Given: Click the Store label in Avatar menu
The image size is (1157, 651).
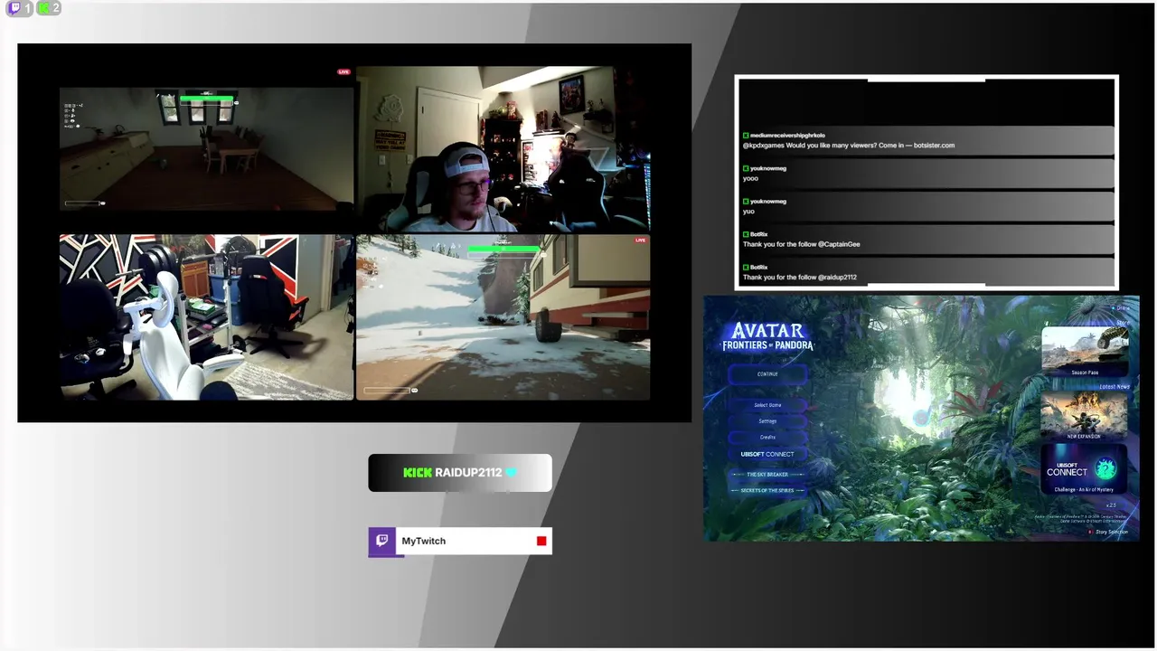Looking at the screenshot, I should coord(1123,322).
